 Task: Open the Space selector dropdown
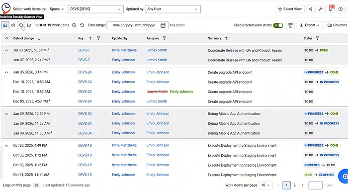57,9
